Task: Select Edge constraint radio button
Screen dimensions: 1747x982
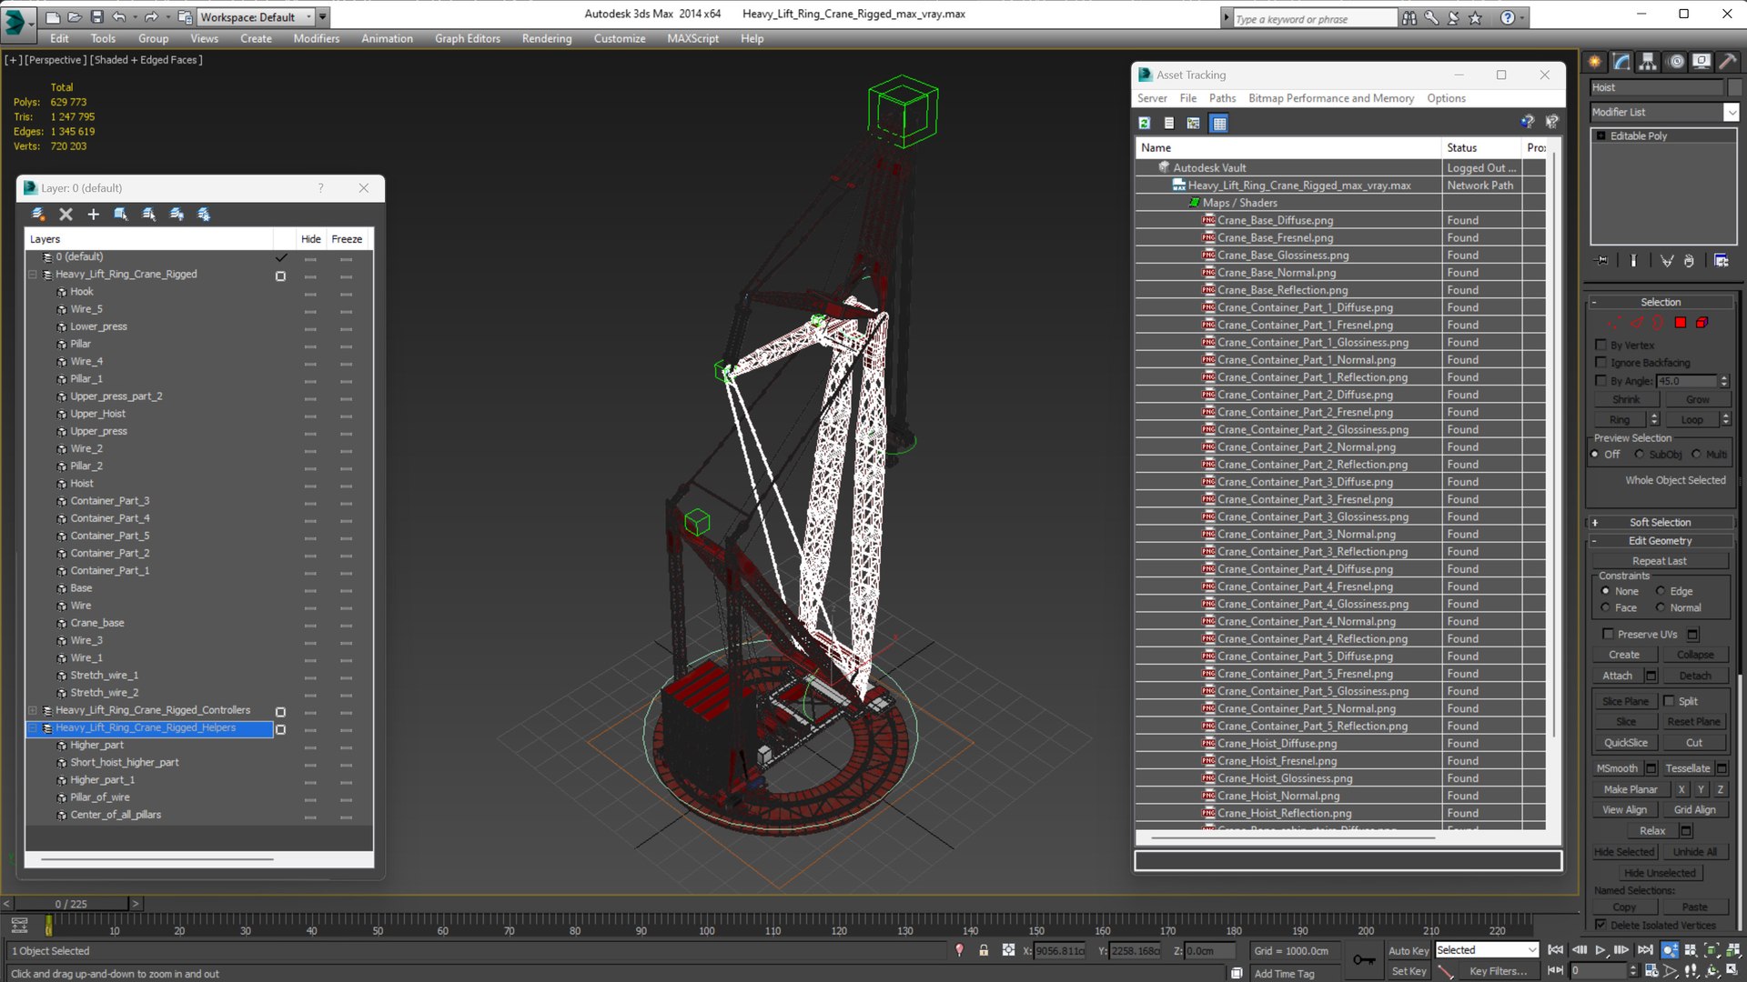Action: coord(1661,591)
